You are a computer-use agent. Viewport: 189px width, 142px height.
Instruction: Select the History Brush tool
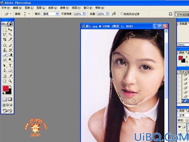coord(10,50)
